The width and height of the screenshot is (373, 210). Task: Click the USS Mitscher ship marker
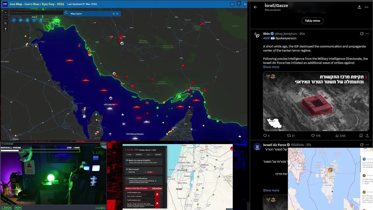[x=110, y=108]
